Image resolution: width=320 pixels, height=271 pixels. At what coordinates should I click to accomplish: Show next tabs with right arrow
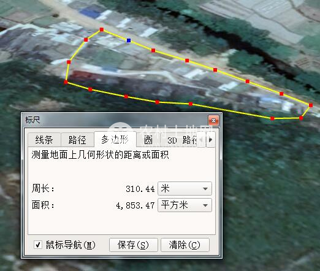[211, 140]
